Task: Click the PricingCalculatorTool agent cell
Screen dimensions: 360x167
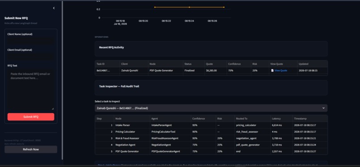Action: [x=170, y=132]
